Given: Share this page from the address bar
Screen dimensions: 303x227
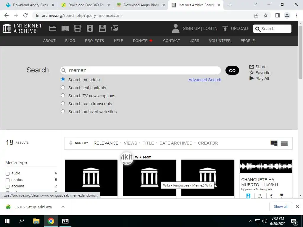Looking at the screenshot, I should (x=256, y=15).
